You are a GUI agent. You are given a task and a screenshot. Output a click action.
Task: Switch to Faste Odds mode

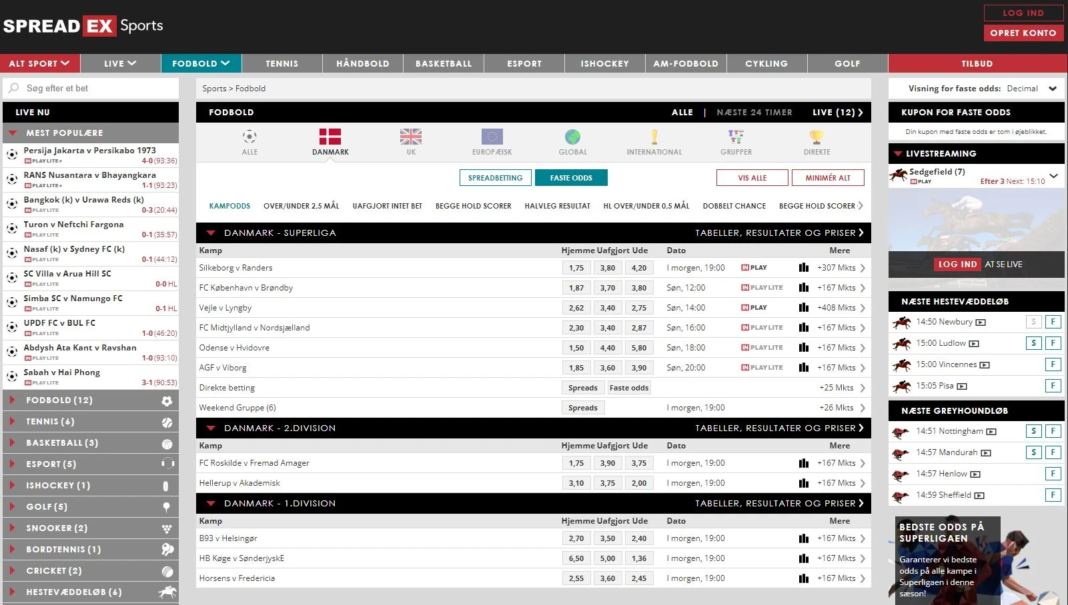(x=571, y=178)
